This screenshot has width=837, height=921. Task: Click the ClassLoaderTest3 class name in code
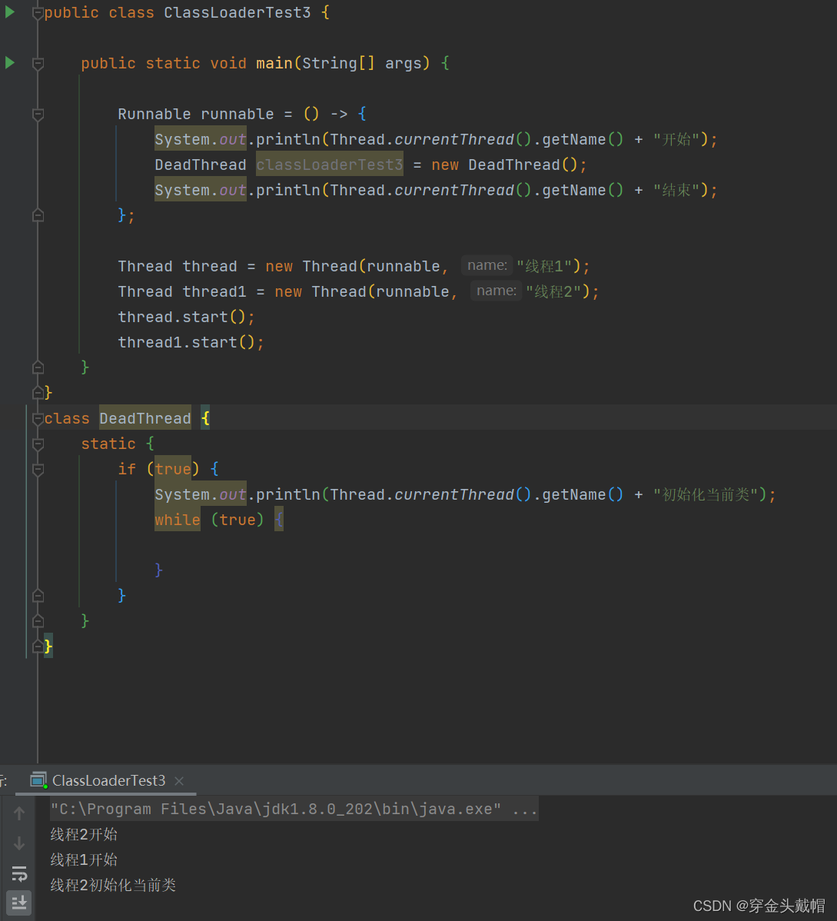coord(237,12)
